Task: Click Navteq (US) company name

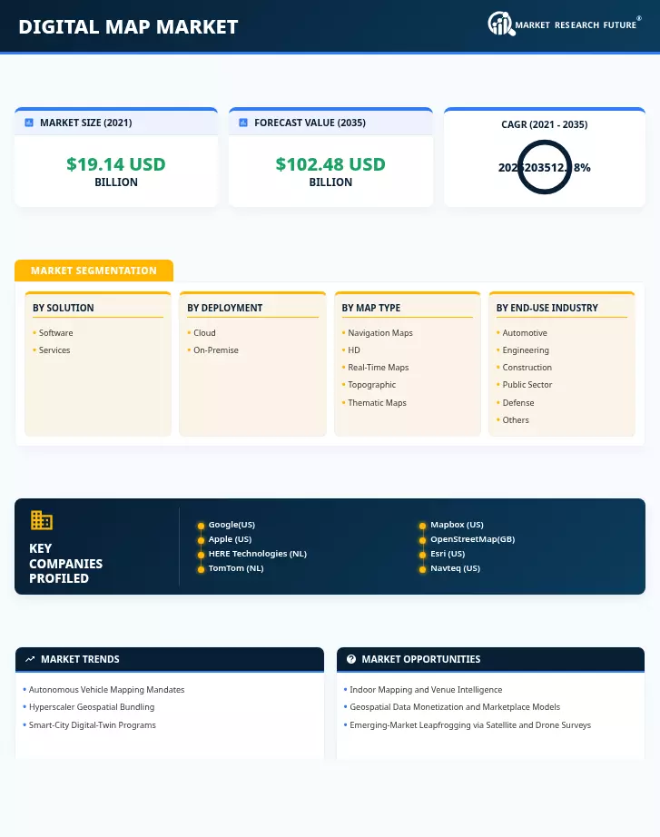Action: pyautogui.click(x=455, y=568)
